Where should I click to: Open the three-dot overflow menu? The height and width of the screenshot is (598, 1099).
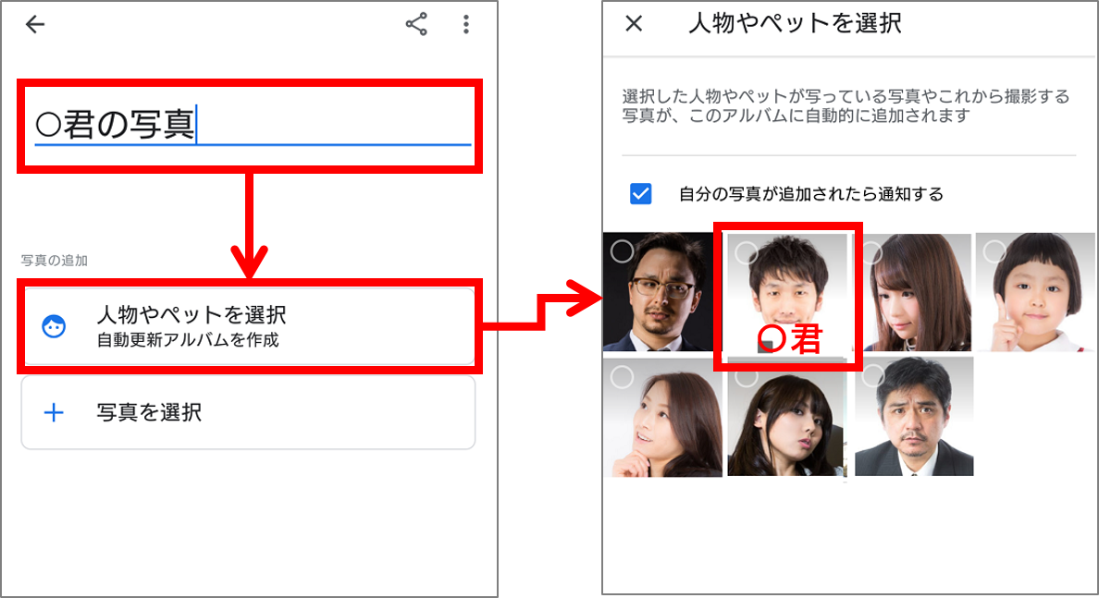[x=466, y=25]
